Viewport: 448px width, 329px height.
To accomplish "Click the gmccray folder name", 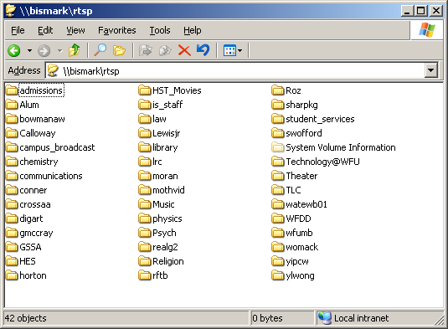I will 36,233.
